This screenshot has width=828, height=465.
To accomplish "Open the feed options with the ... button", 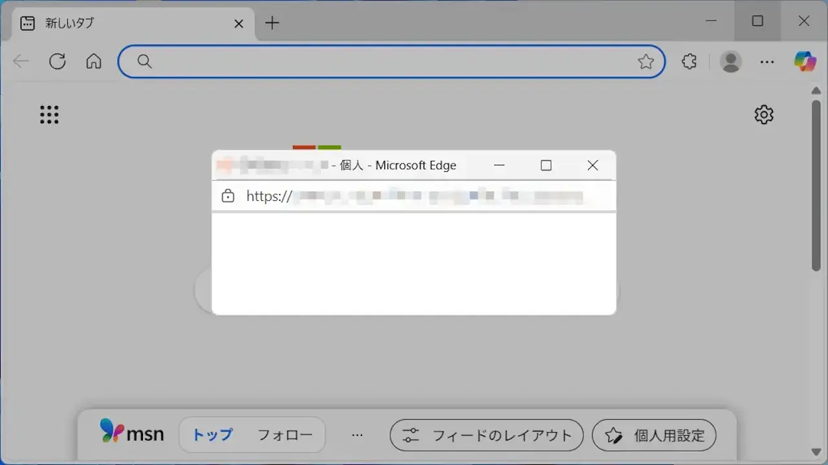I will [x=358, y=435].
